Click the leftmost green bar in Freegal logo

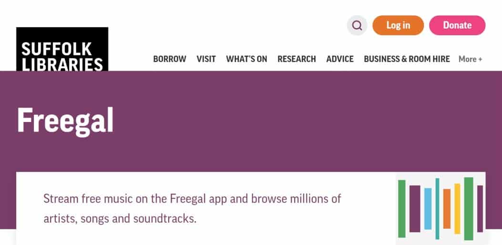pyautogui.click(x=402, y=208)
